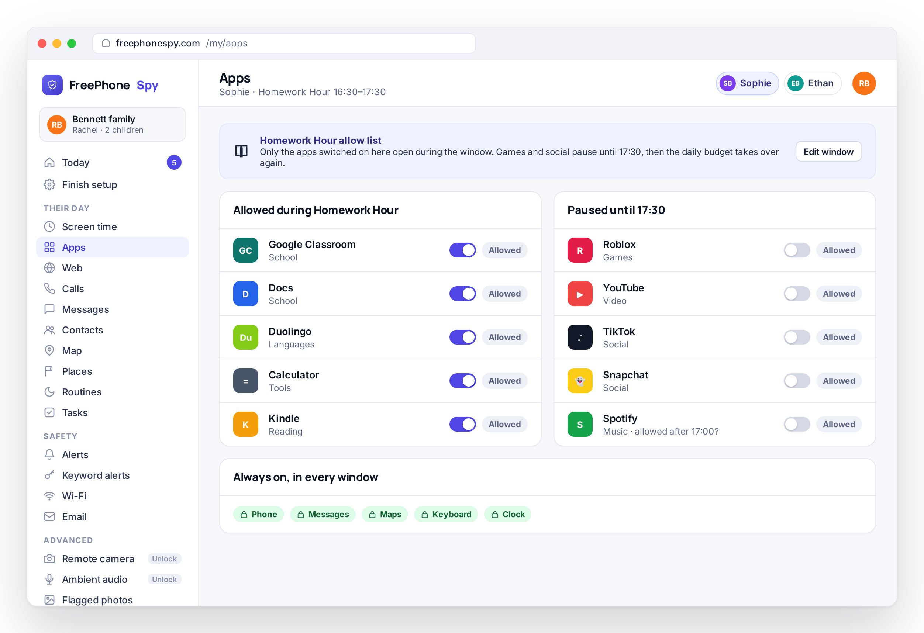Open the RB profile avatar in header
924x633 pixels.
point(864,83)
